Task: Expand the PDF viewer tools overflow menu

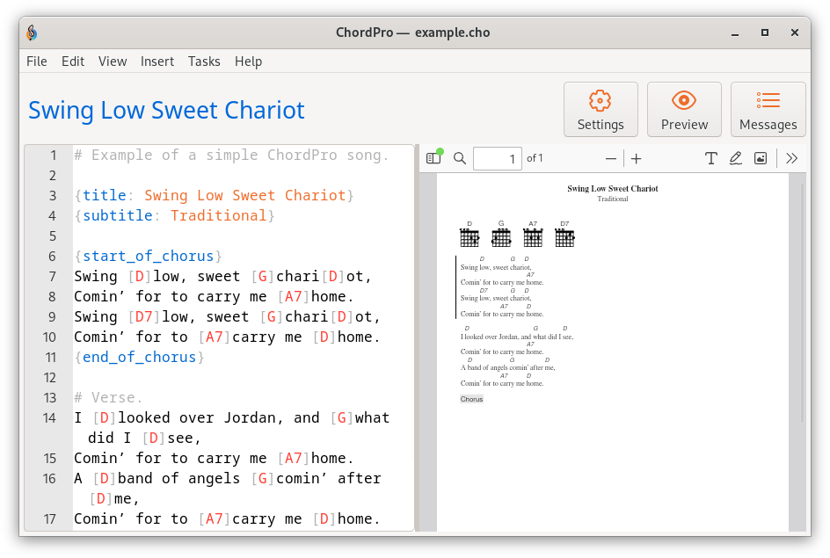Action: (x=791, y=158)
